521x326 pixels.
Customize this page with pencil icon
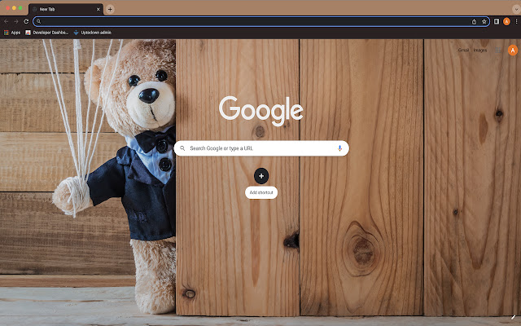(x=514, y=317)
